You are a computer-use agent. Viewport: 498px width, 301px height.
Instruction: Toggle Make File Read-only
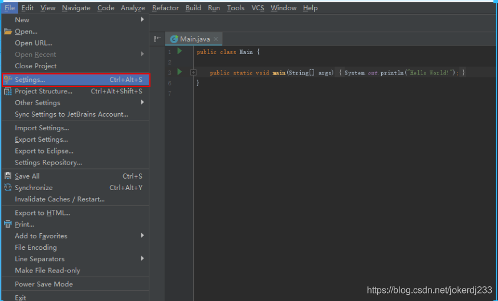[x=75, y=270]
